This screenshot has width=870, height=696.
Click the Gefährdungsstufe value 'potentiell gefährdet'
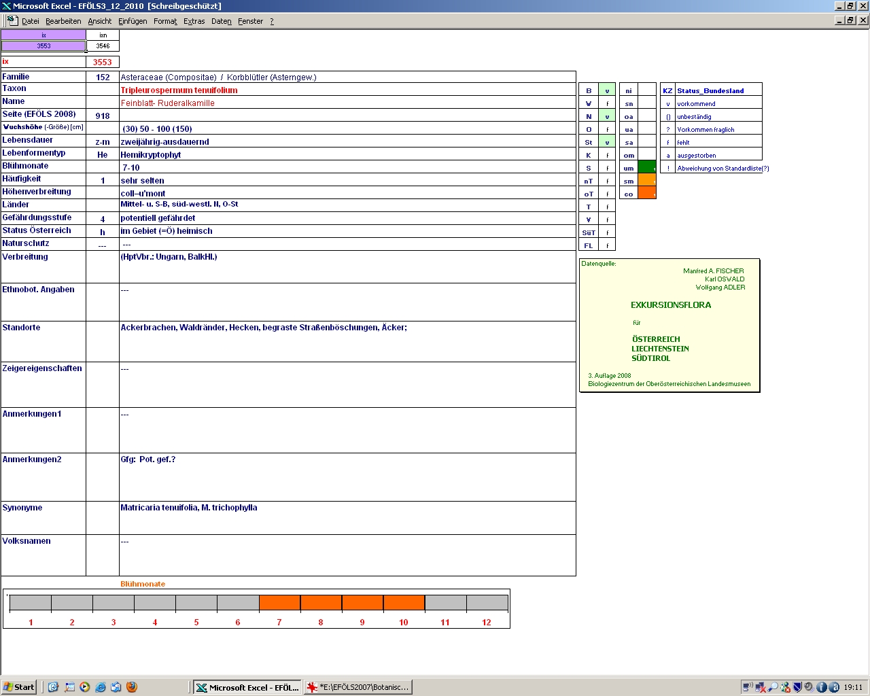click(x=158, y=218)
